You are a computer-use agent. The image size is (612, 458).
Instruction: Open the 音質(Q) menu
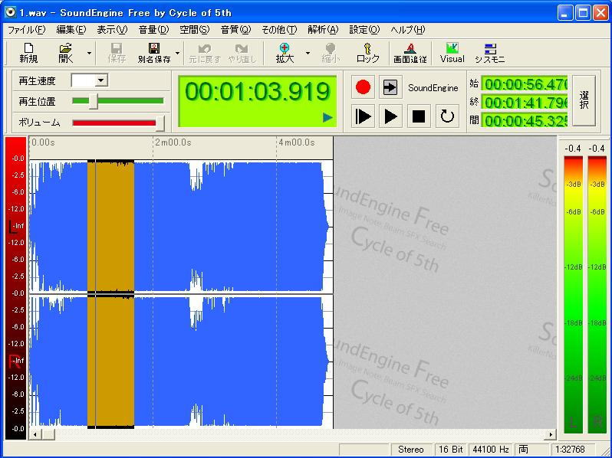pos(235,30)
